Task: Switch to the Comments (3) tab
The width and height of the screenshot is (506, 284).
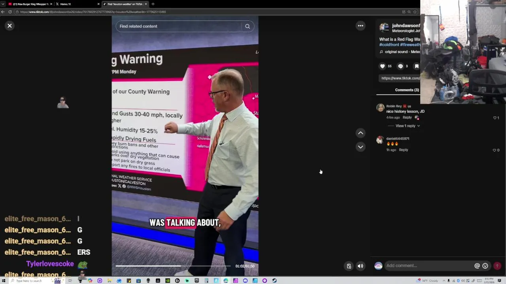Action: pyautogui.click(x=407, y=90)
